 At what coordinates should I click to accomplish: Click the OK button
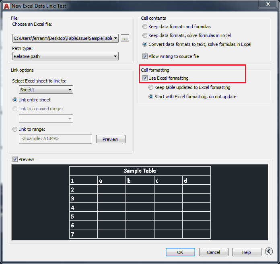(x=180, y=252)
